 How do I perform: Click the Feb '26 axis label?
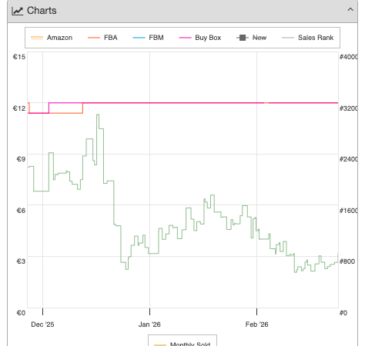click(256, 324)
